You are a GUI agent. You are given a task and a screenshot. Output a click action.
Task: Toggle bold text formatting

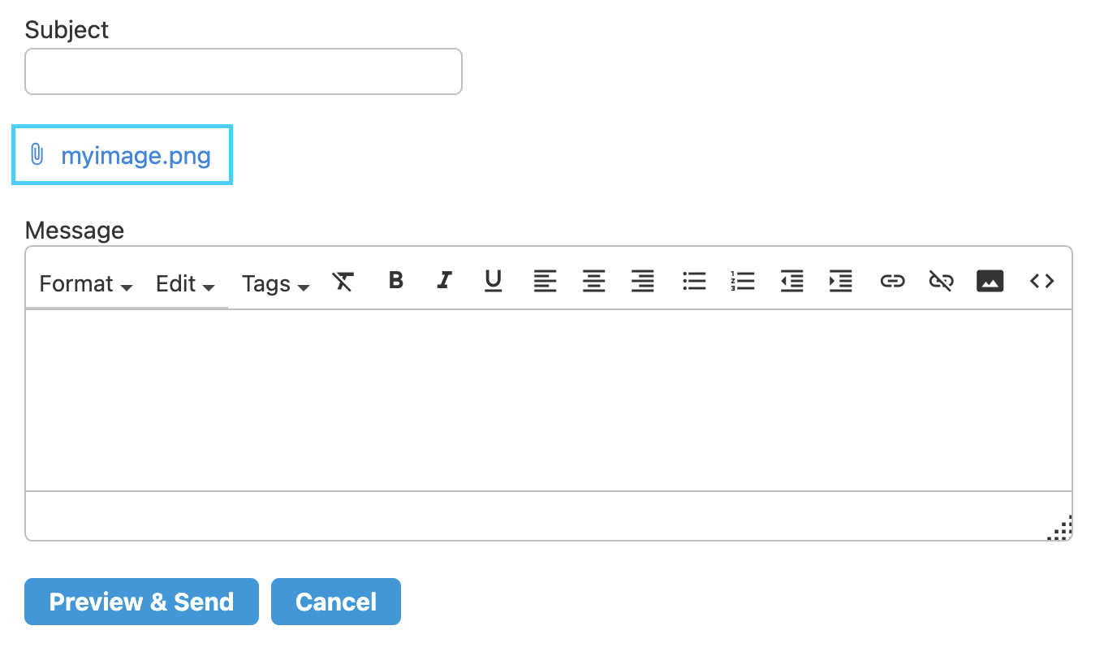pyautogui.click(x=396, y=281)
